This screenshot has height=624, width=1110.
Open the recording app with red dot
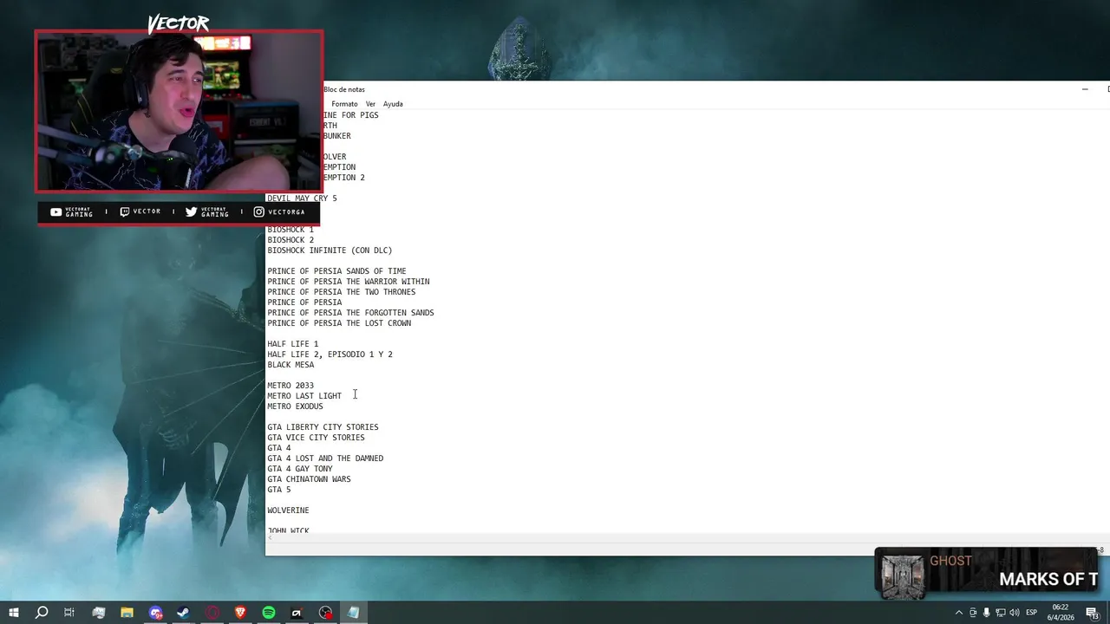325,613
